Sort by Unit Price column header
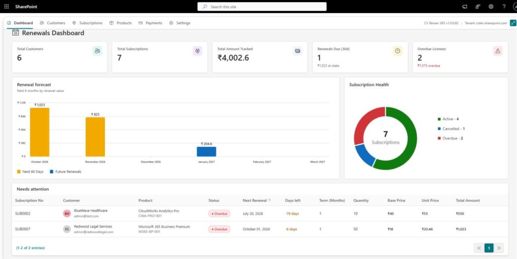The width and height of the screenshot is (517, 259). [430, 200]
